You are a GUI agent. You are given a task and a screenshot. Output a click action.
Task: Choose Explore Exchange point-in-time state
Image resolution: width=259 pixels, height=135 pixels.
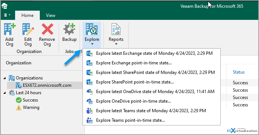coord(151,63)
